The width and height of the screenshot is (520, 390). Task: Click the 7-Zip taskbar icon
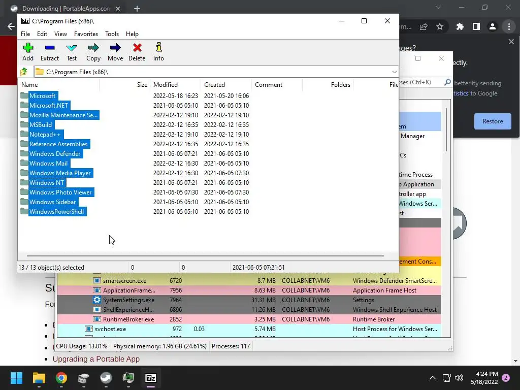point(151,378)
